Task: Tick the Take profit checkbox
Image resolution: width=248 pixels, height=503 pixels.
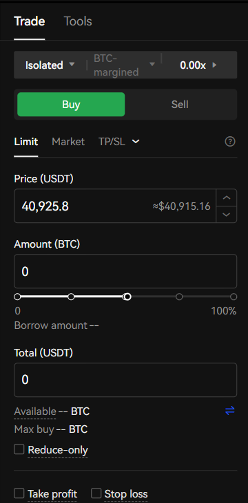Action: coord(19,493)
